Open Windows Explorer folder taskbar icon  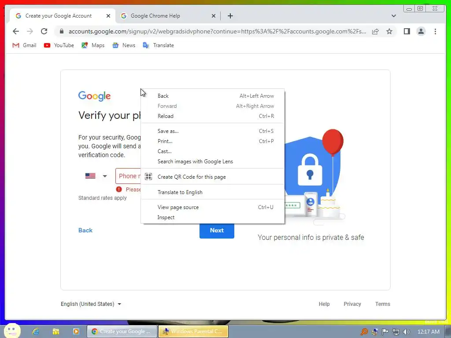56,331
